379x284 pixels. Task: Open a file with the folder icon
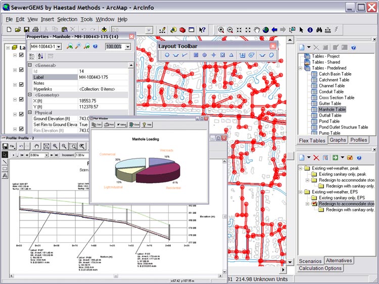pos(18,29)
